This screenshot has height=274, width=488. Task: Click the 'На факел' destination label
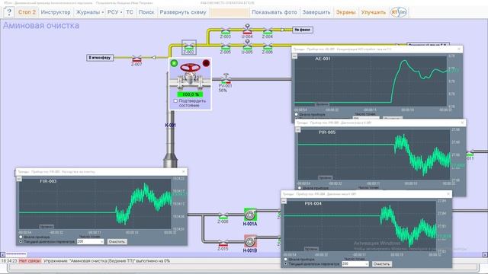coord(303,30)
